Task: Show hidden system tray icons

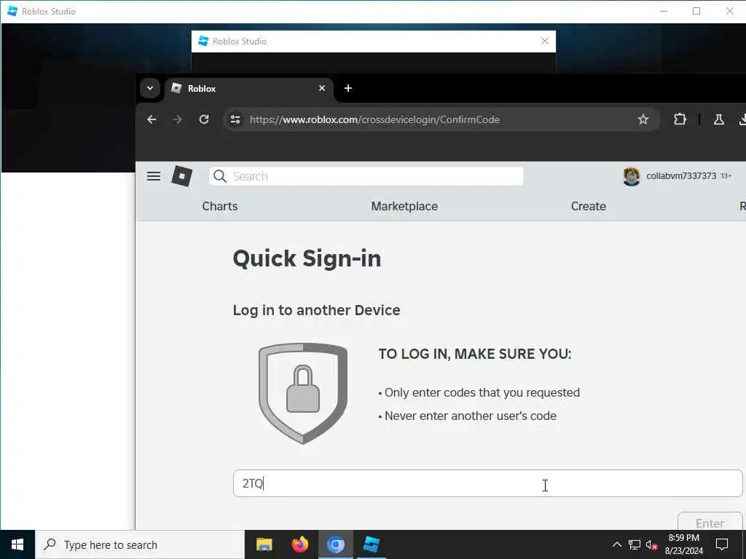Action: click(x=616, y=544)
